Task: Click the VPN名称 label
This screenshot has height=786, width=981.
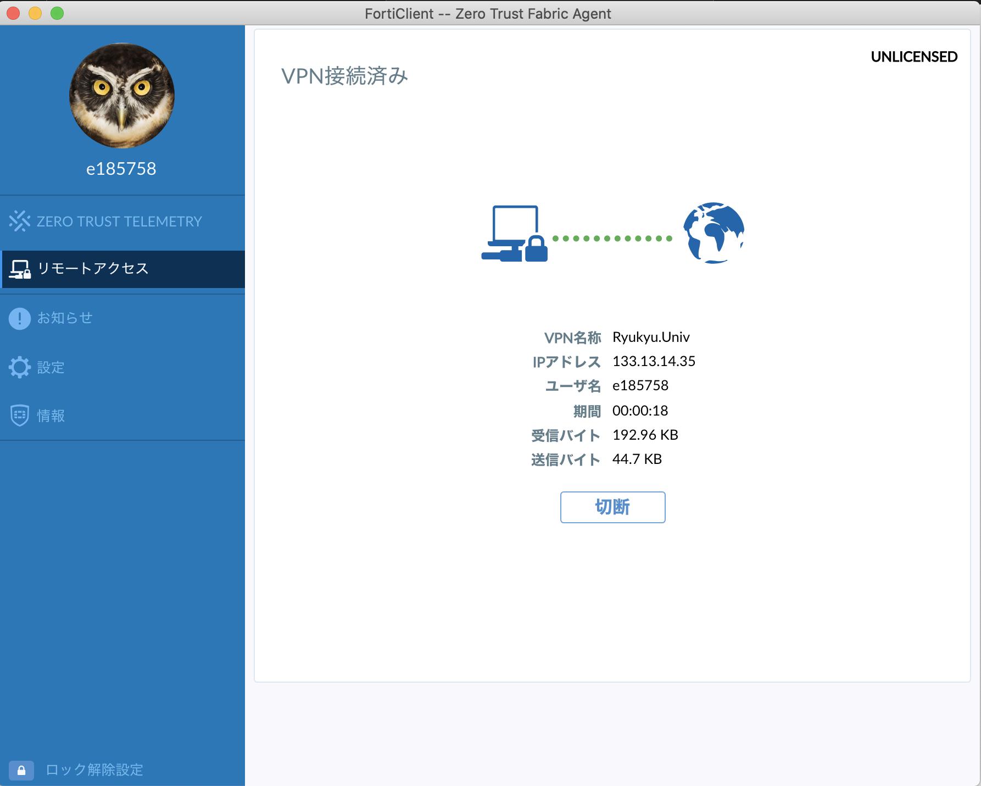Action: (x=572, y=337)
